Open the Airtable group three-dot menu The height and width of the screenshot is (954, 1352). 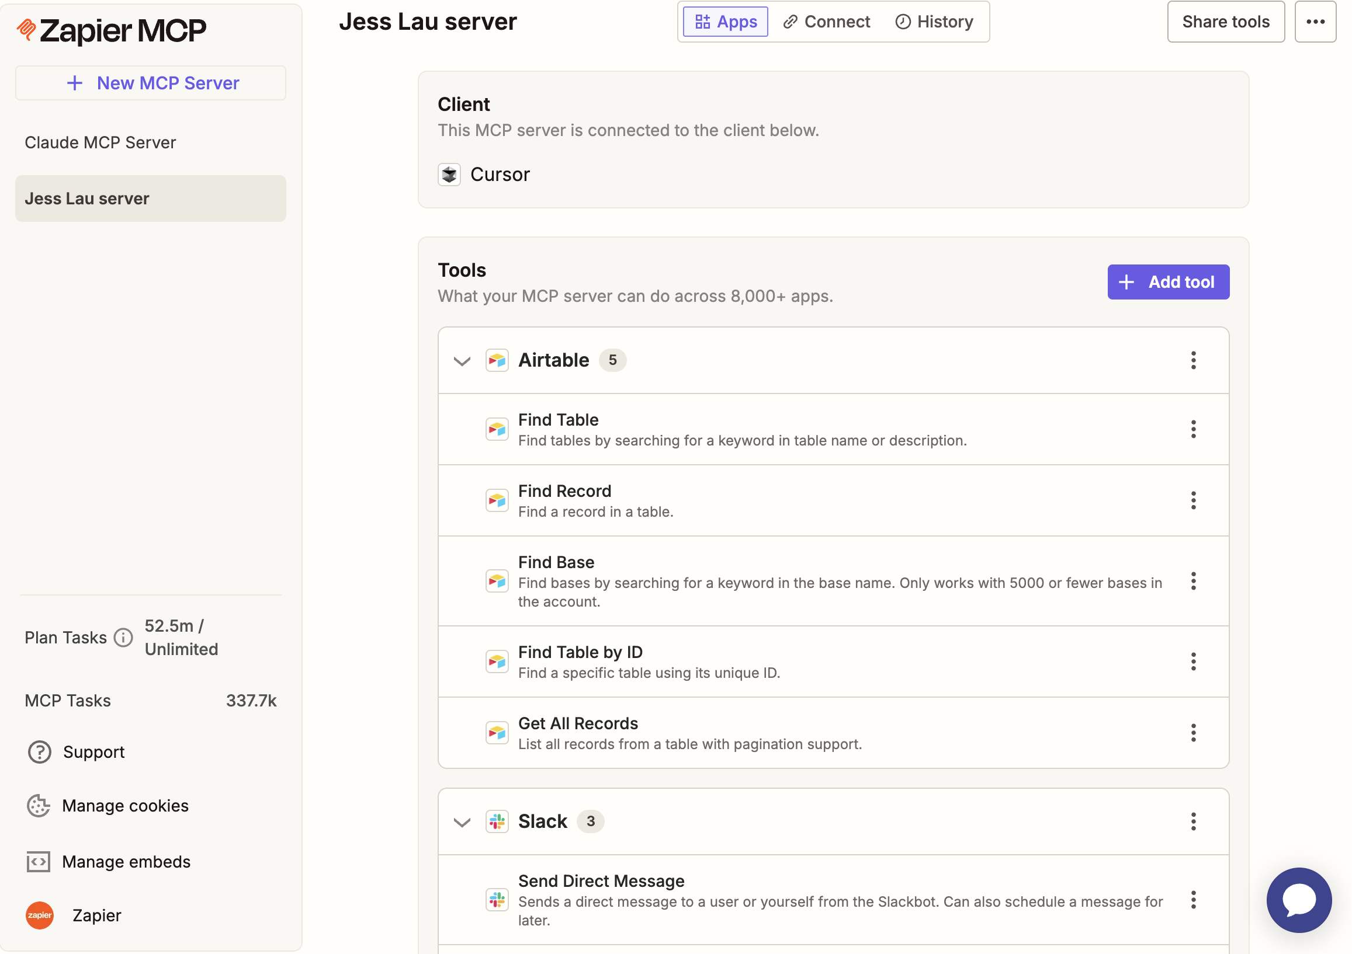click(1193, 360)
